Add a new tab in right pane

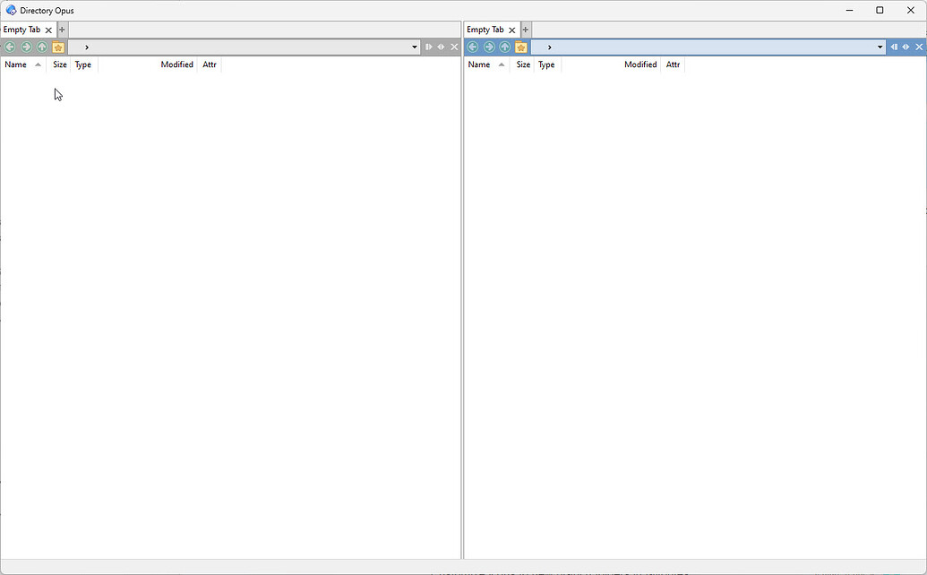(x=526, y=29)
